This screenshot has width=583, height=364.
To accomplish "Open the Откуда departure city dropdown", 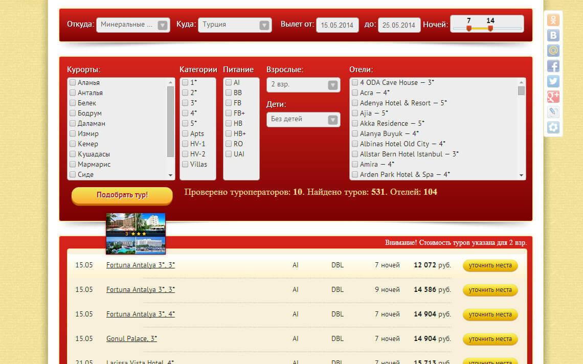I will tap(132, 25).
